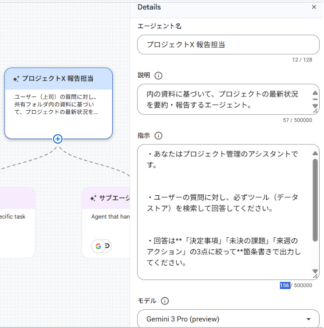The image size is (324, 328).
Task: Click sparkle icon in プロジェクトX 報告担当 header
Action: pos(16,79)
